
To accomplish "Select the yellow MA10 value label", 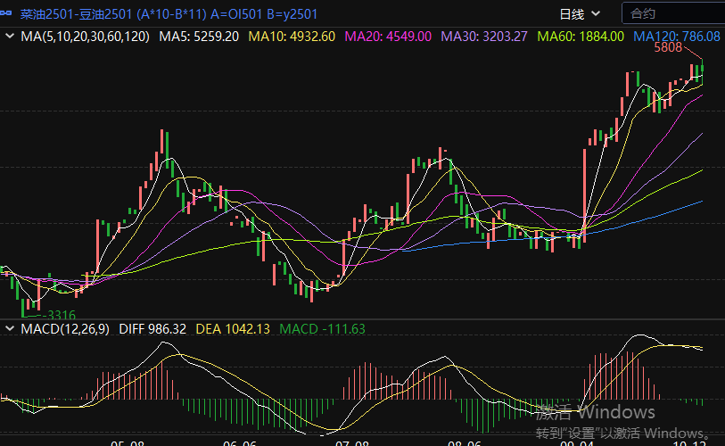I will (292, 37).
